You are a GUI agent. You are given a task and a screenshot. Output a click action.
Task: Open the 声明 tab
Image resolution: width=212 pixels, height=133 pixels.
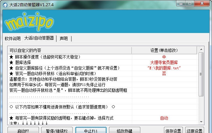[x=64, y=39]
